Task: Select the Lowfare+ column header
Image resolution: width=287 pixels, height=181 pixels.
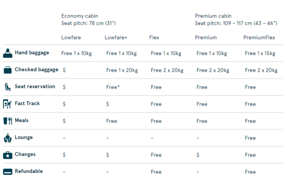Action: pos(116,38)
